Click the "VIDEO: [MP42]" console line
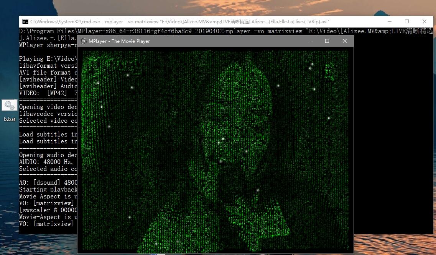 click(48, 93)
